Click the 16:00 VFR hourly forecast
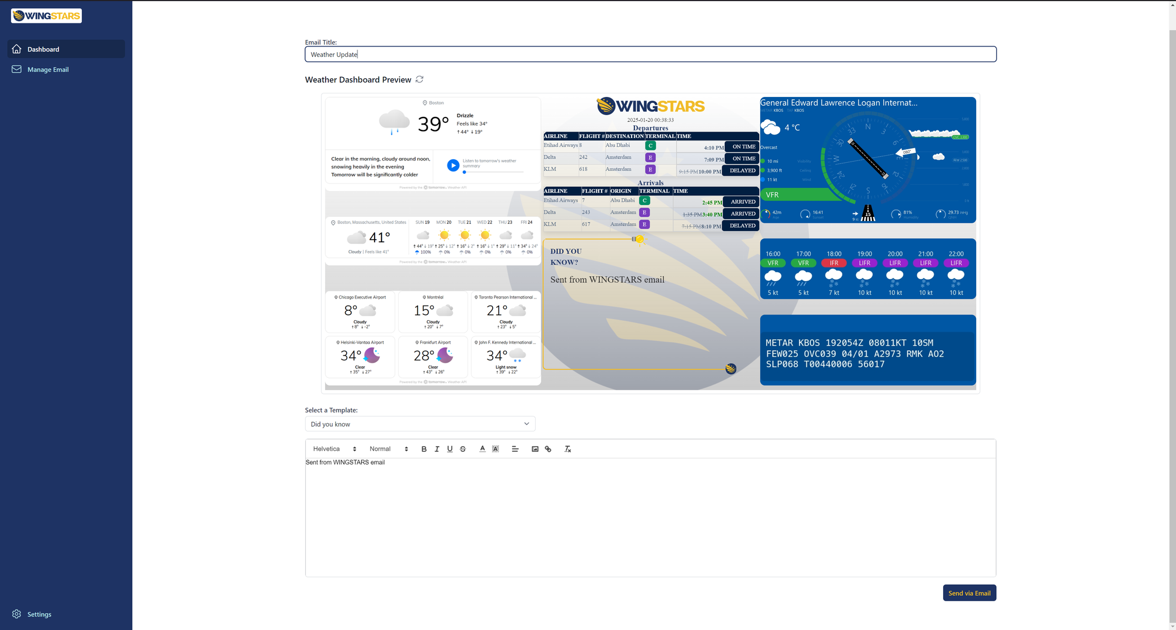1176x630 pixels. pos(773,274)
